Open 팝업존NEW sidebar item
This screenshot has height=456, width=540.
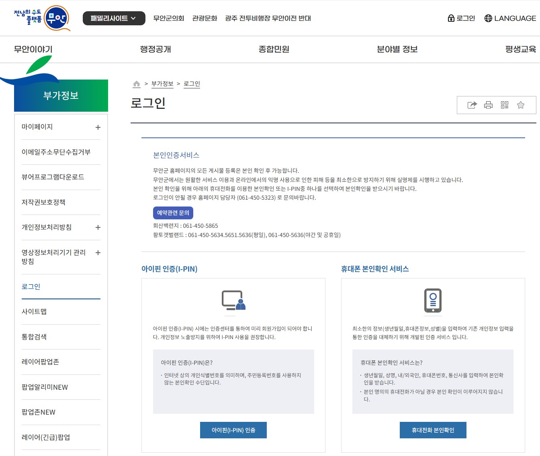click(x=39, y=412)
